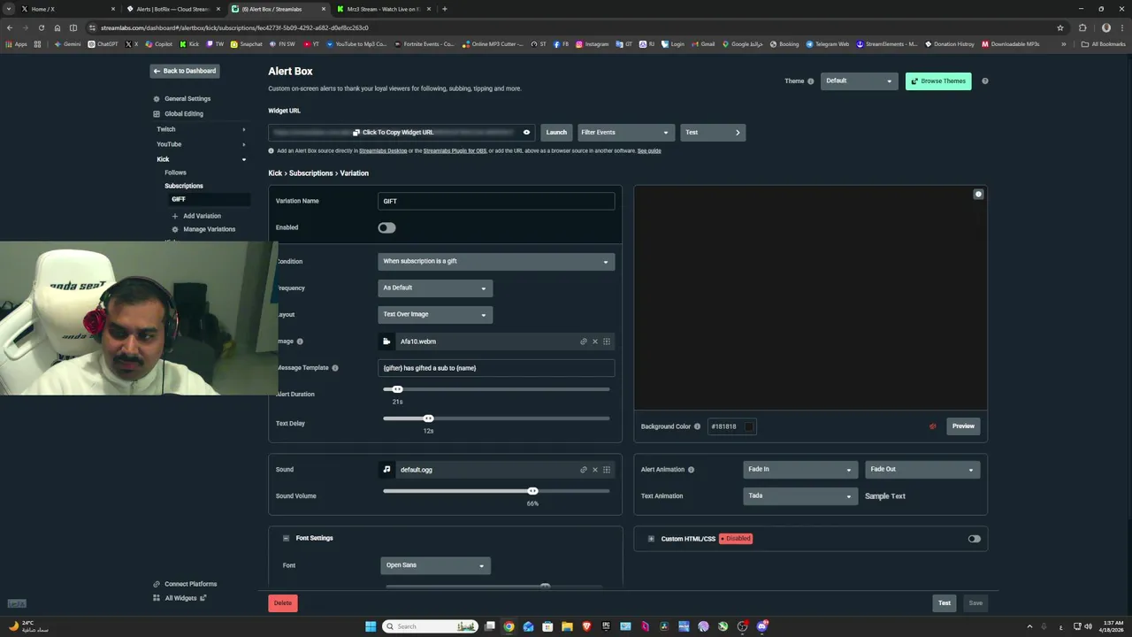Open the Frequency dropdown set to As Default
Viewport: 1132px width, 637px height.
click(x=435, y=288)
